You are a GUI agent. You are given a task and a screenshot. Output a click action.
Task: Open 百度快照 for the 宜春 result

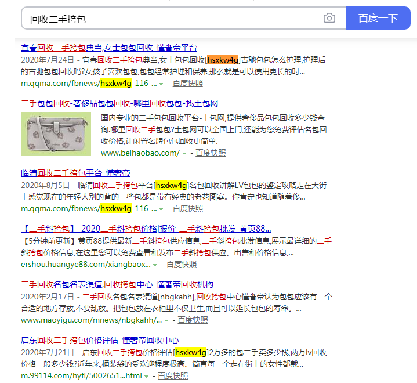tap(188, 84)
